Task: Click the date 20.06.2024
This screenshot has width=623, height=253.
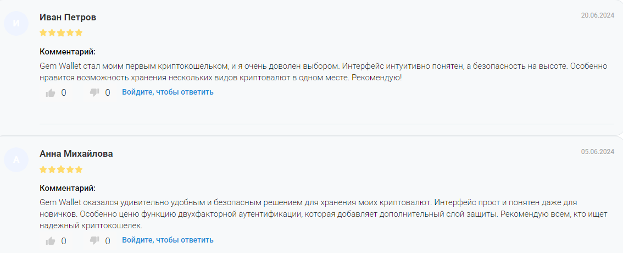Action: pyautogui.click(x=597, y=15)
